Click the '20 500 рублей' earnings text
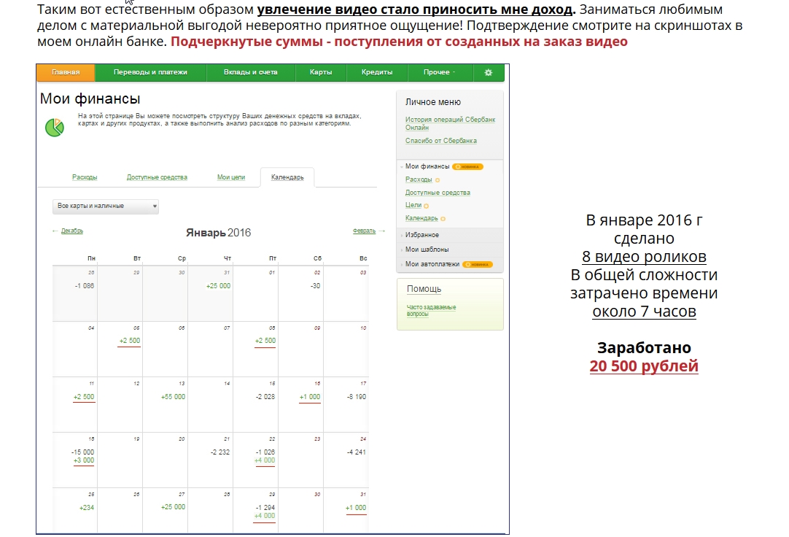789x537 pixels. coord(644,366)
